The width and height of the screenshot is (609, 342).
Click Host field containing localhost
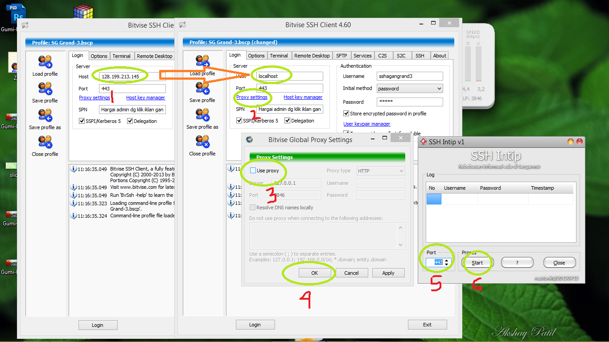(290, 76)
